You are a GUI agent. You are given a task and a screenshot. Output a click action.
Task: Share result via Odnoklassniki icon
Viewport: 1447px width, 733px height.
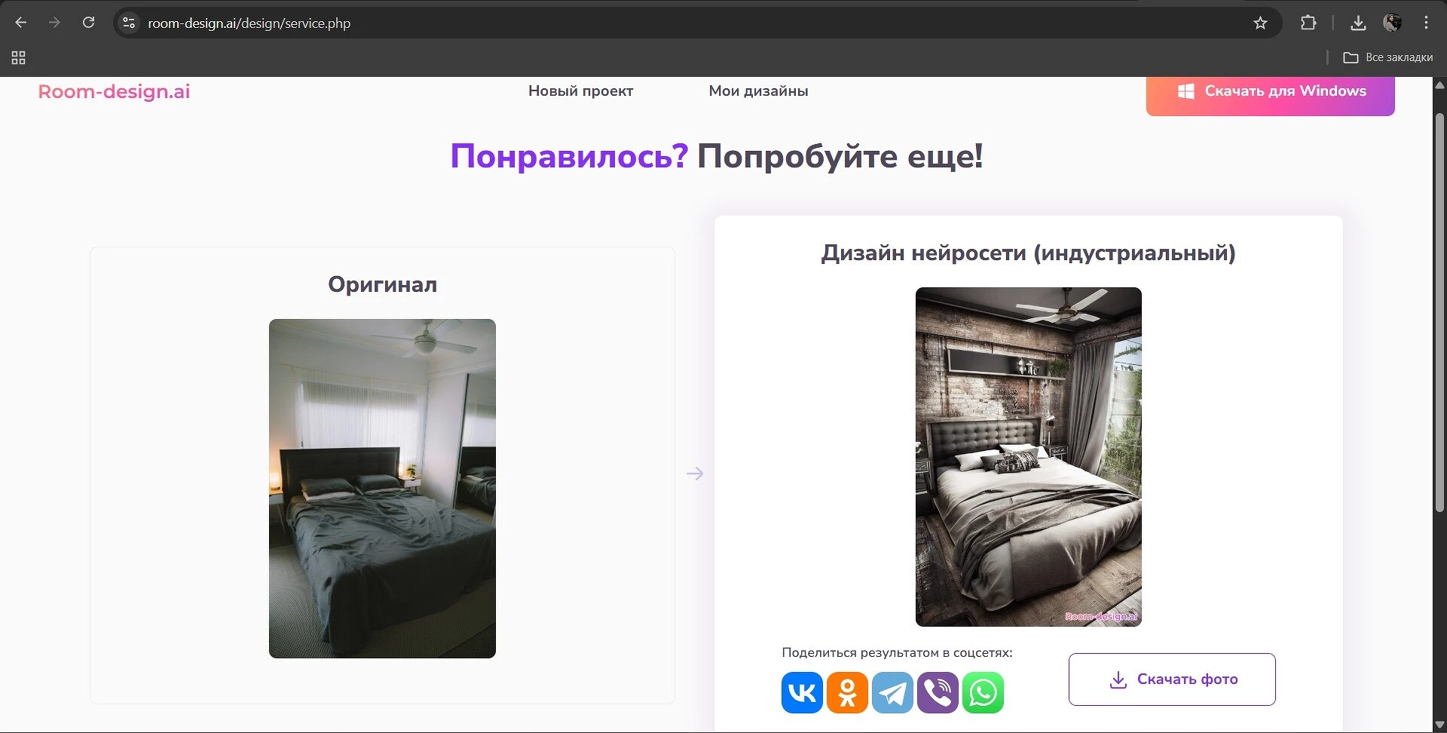(x=847, y=692)
